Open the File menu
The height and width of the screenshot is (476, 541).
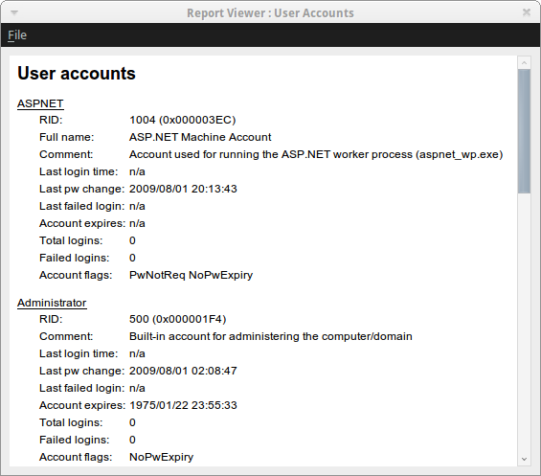click(17, 35)
